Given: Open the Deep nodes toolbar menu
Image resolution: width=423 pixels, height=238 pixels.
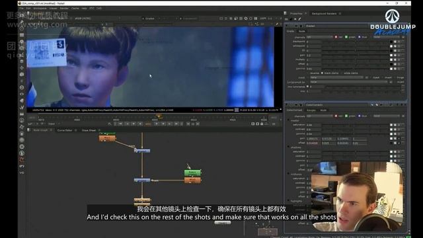Looking at the screenshot, I should (22, 87).
